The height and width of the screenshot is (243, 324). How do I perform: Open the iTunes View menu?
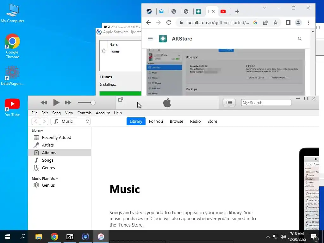(69, 113)
